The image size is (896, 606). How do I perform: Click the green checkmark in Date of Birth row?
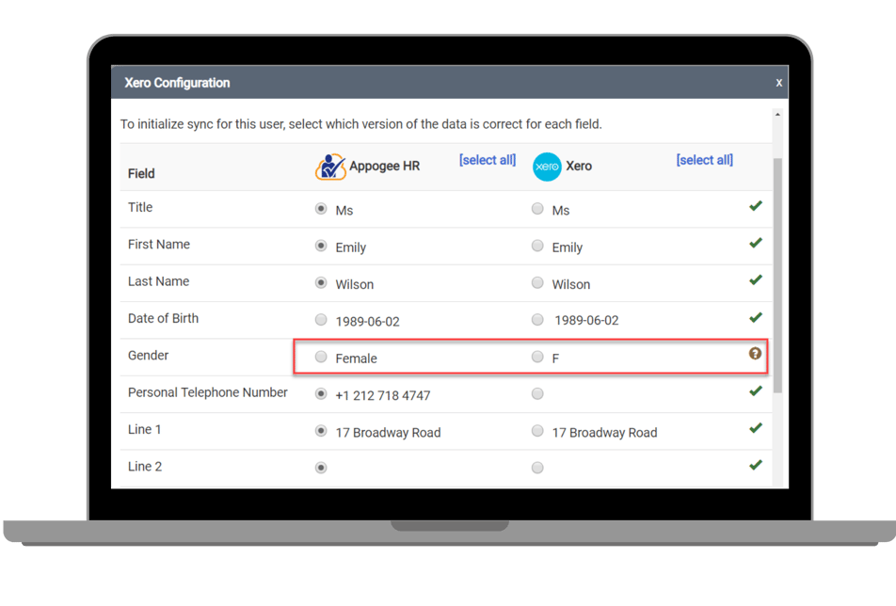[x=755, y=317]
